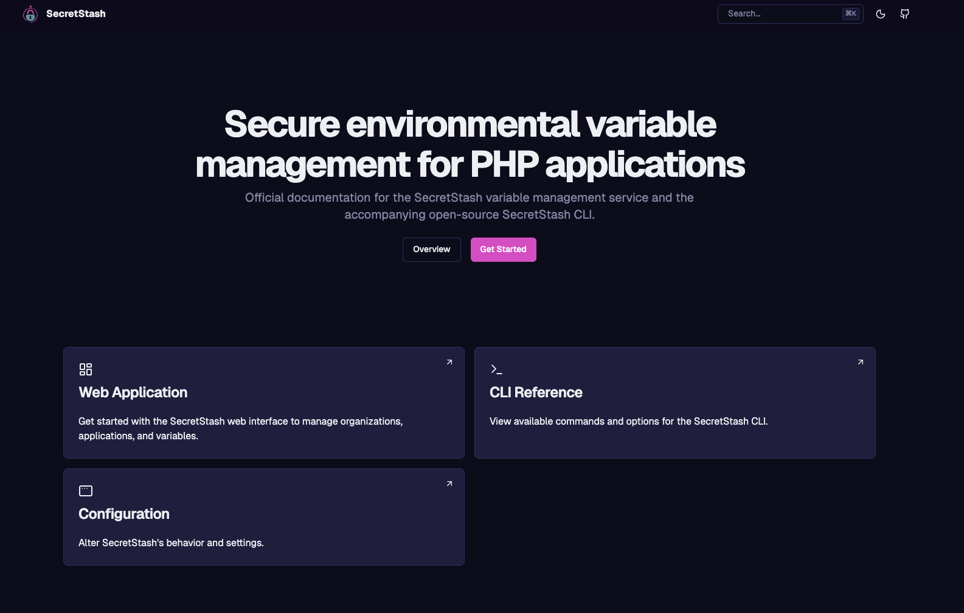Image resolution: width=964 pixels, height=613 pixels.
Task: Select the CLI Reference description text
Action: [x=628, y=422]
